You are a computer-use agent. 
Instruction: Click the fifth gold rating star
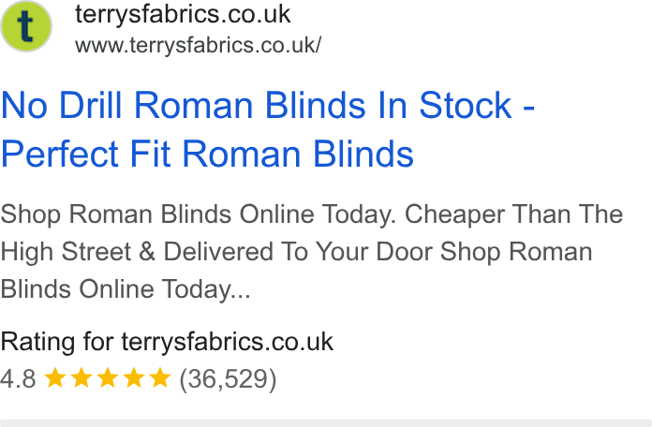[x=160, y=378]
